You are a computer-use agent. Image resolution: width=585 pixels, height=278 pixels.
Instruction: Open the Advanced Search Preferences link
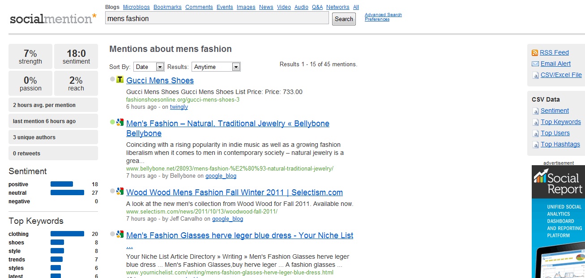383,17
